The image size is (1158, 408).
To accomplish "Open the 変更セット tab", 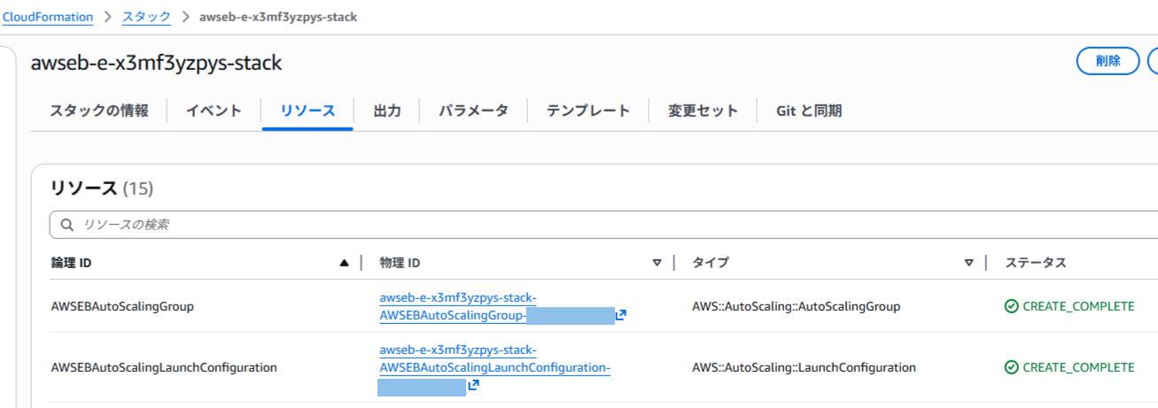I will (703, 111).
